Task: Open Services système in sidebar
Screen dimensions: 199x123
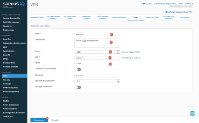Action: (11, 92)
